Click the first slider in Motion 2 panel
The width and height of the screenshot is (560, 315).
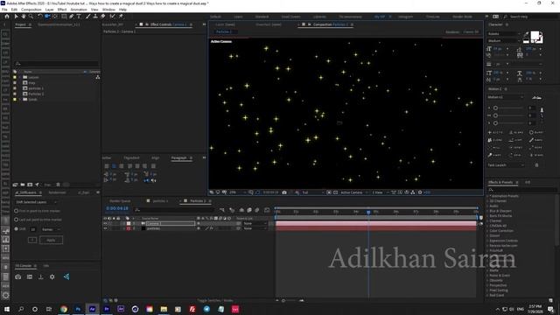pyautogui.click(x=496, y=108)
